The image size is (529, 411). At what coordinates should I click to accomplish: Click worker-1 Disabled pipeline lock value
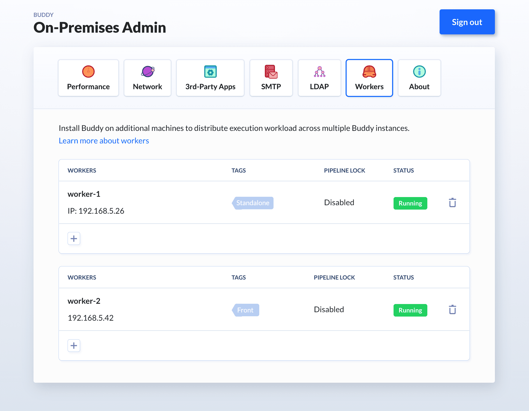(x=339, y=202)
